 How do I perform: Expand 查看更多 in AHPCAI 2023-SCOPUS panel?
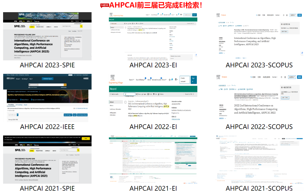click(222, 53)
